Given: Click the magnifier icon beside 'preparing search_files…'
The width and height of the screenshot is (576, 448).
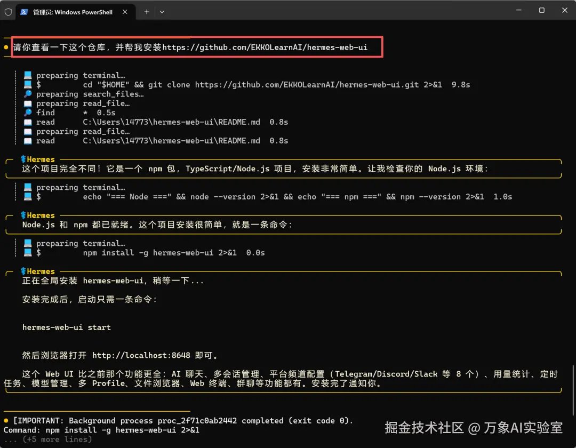Looking at the screenshot, I should 28,94.
